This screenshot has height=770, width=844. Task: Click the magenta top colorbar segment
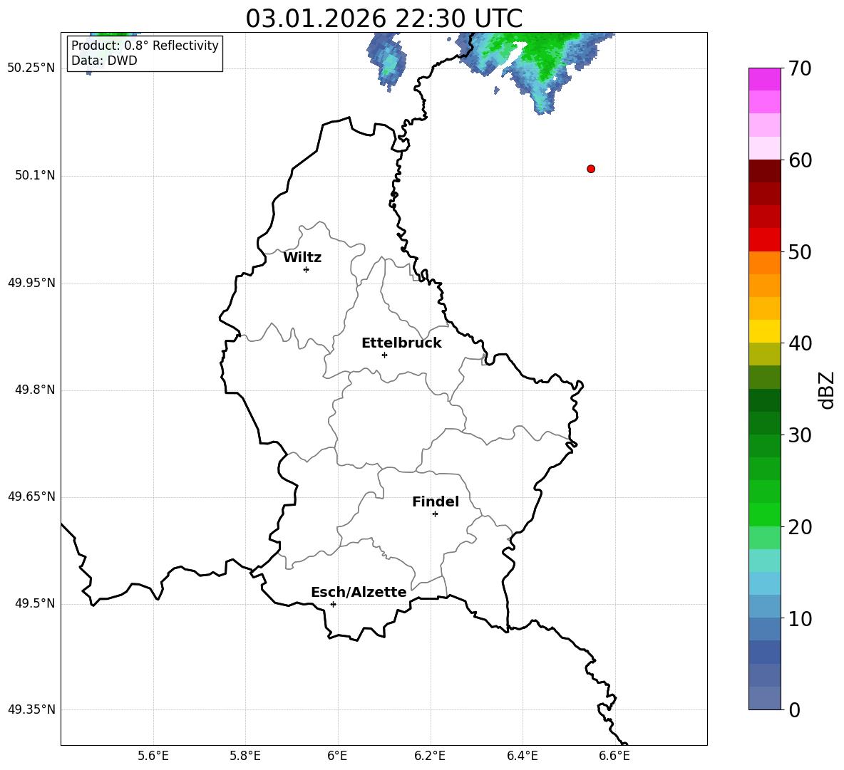click(764, 79)
